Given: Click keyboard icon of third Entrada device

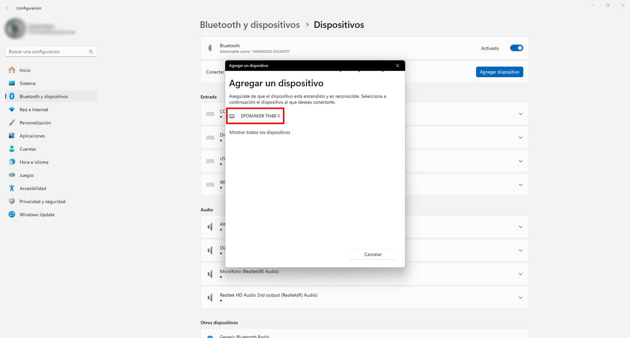Looking at the screenshot, I should coord(210,161).
